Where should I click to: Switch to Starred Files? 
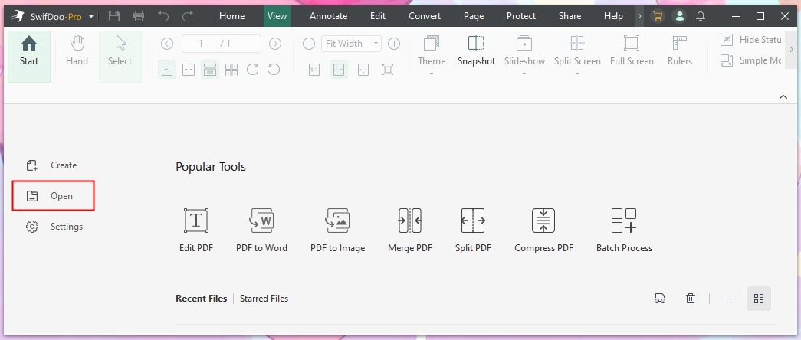pyautogui.click(x=264, y=299)
